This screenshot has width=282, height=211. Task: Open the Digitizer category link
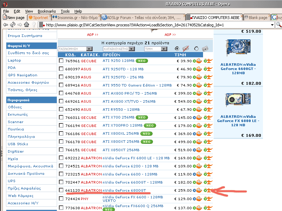tap(16, 152)
